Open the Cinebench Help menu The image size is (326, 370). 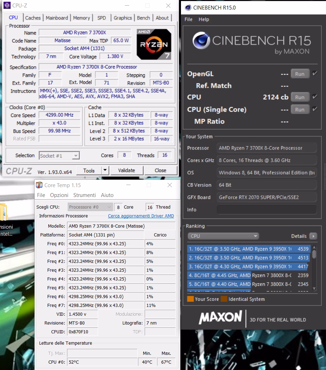(x=204, y=19)
